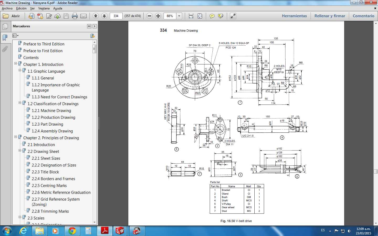Send file by email envelope icon

[83, 16]
